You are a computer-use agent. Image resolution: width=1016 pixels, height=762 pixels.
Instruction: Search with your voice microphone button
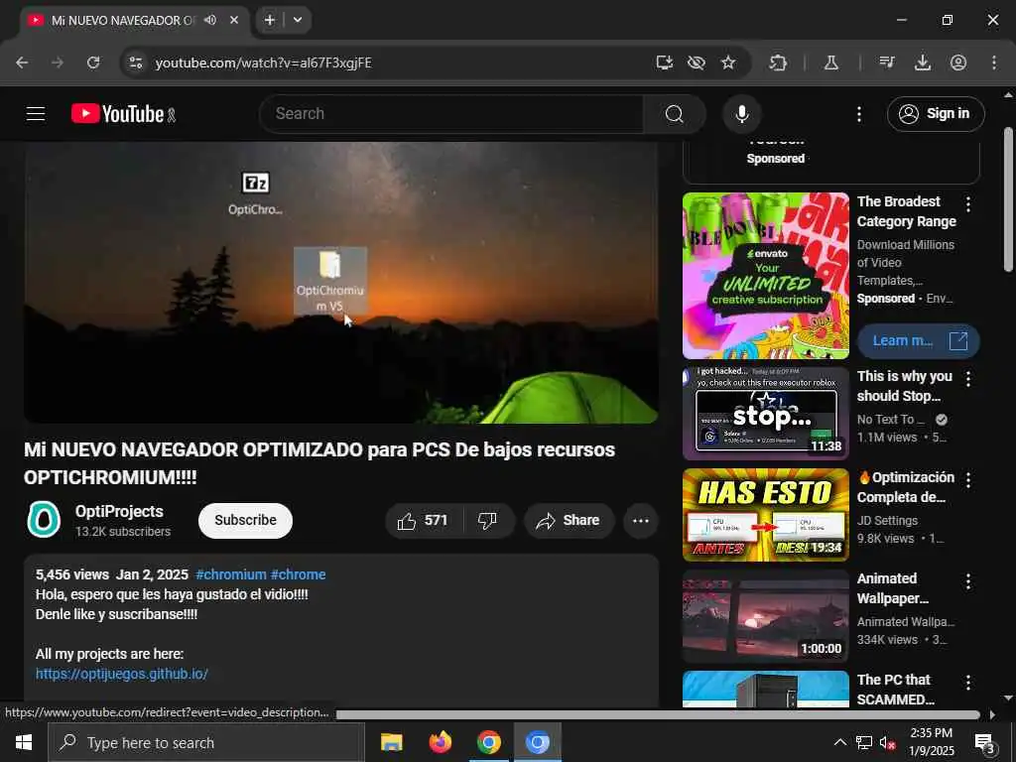click(742, 114)
